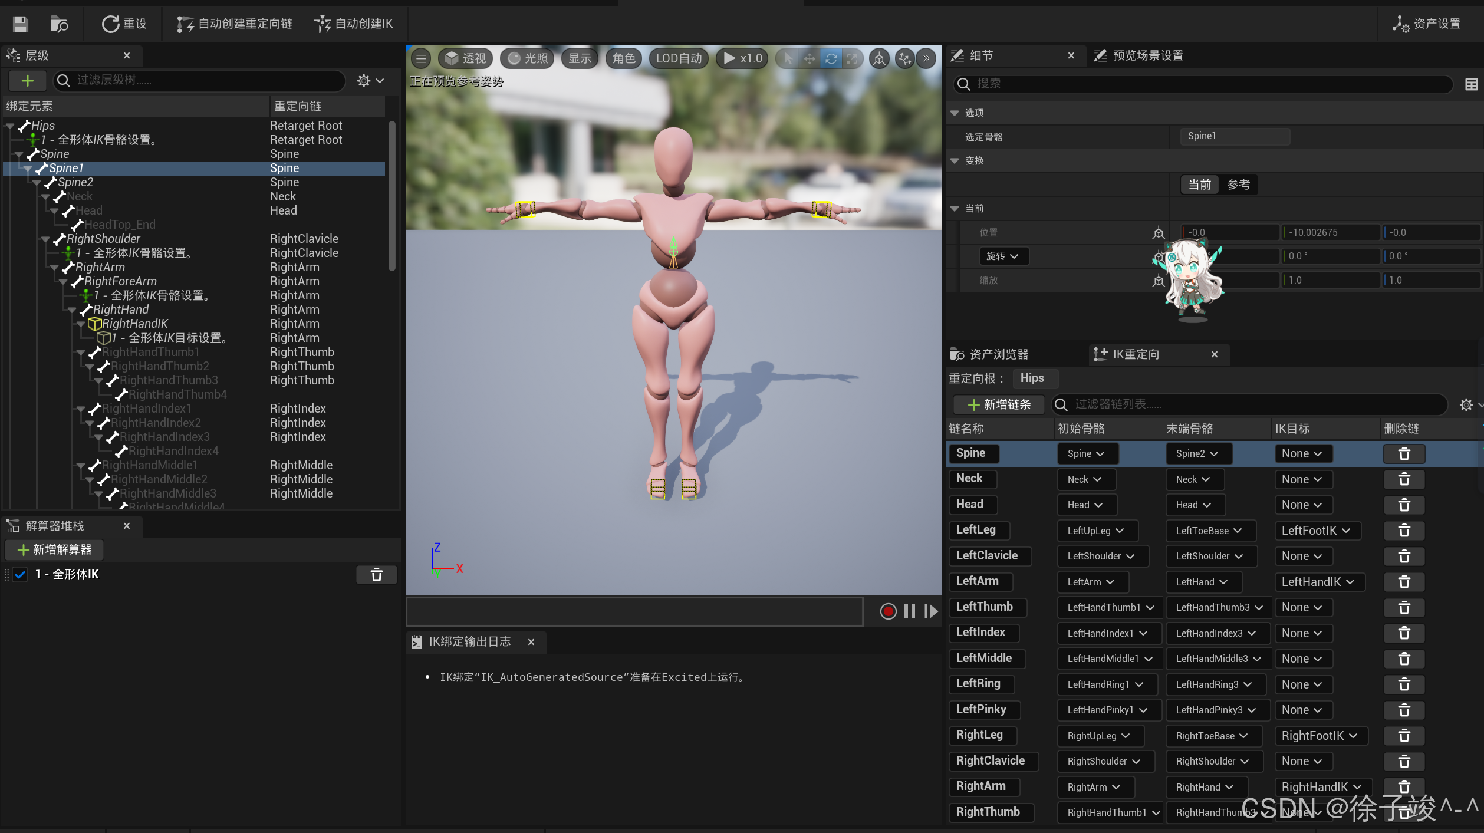1484x833 pixels.
Task: Open the LeftFootIK goal dropdown
Action: (1316, 531)
